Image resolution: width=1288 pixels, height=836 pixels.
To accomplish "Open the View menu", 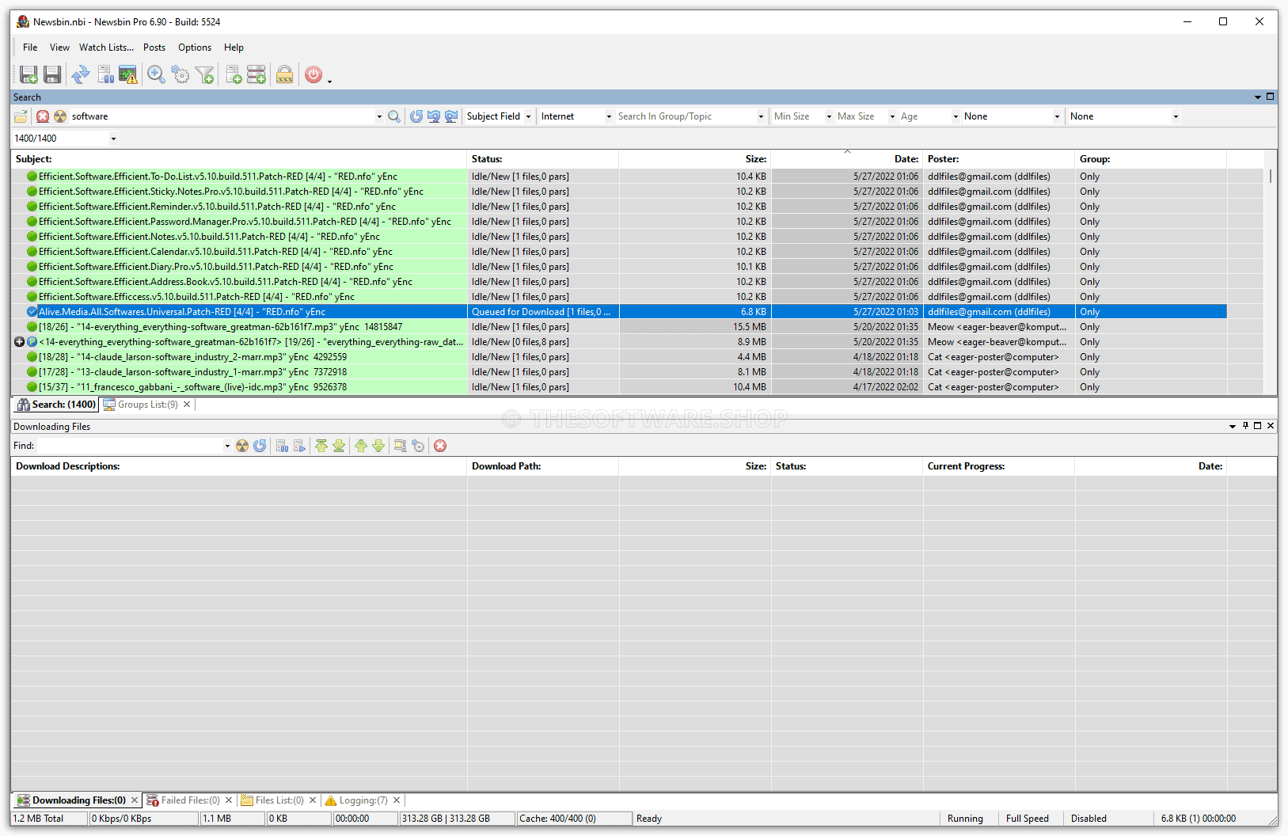I will tap(59, 47).
